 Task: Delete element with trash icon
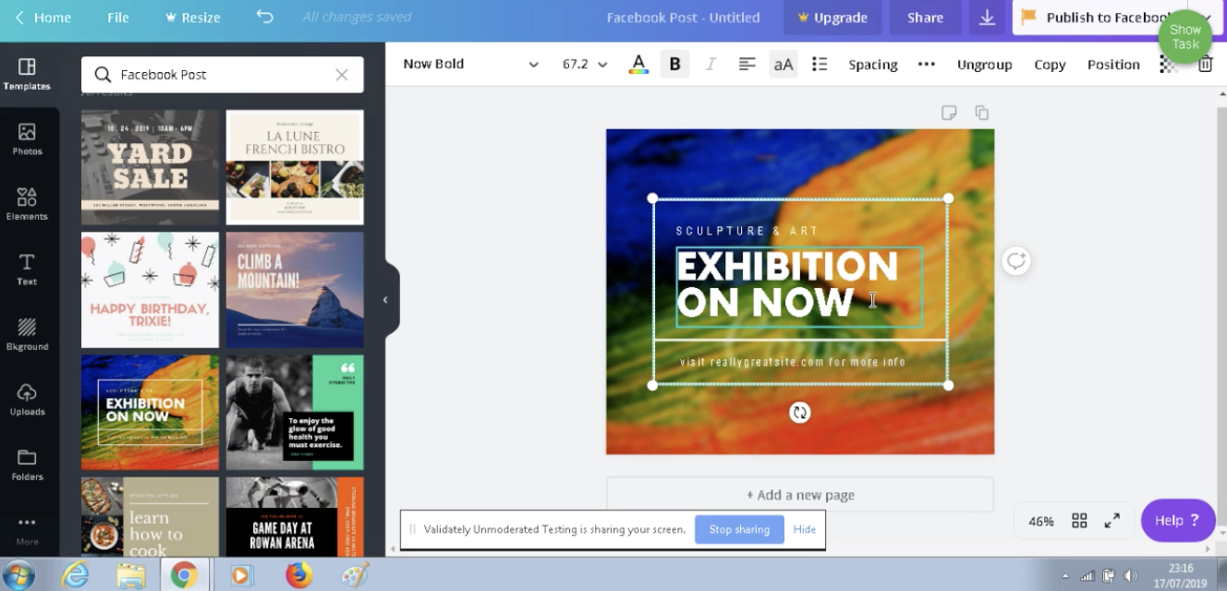[1205, 65]
